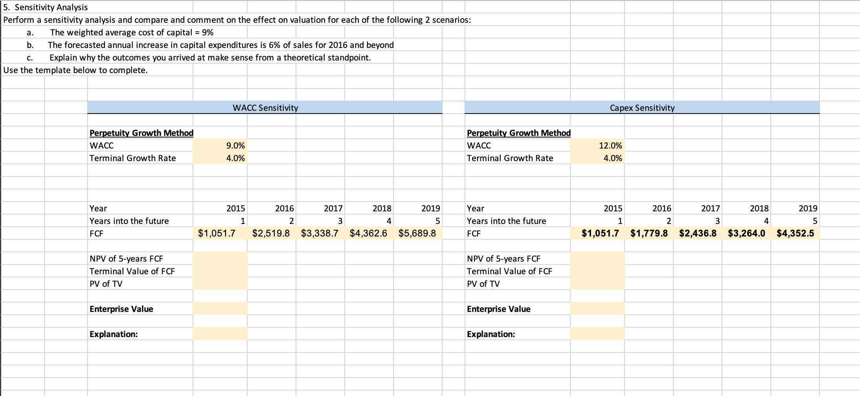Click the Years into the future row label

pyautogui.click(x=129, y=220)
